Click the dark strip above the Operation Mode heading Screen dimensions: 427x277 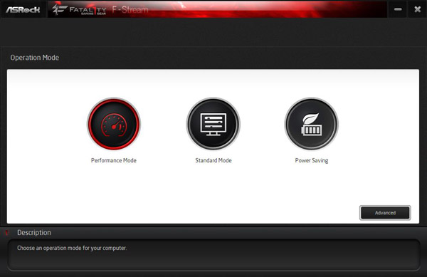(x=213, y=32)
